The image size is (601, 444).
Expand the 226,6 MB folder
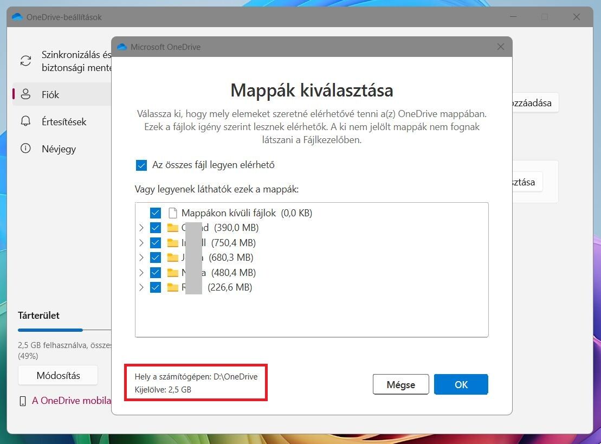(x=141, y=287)
